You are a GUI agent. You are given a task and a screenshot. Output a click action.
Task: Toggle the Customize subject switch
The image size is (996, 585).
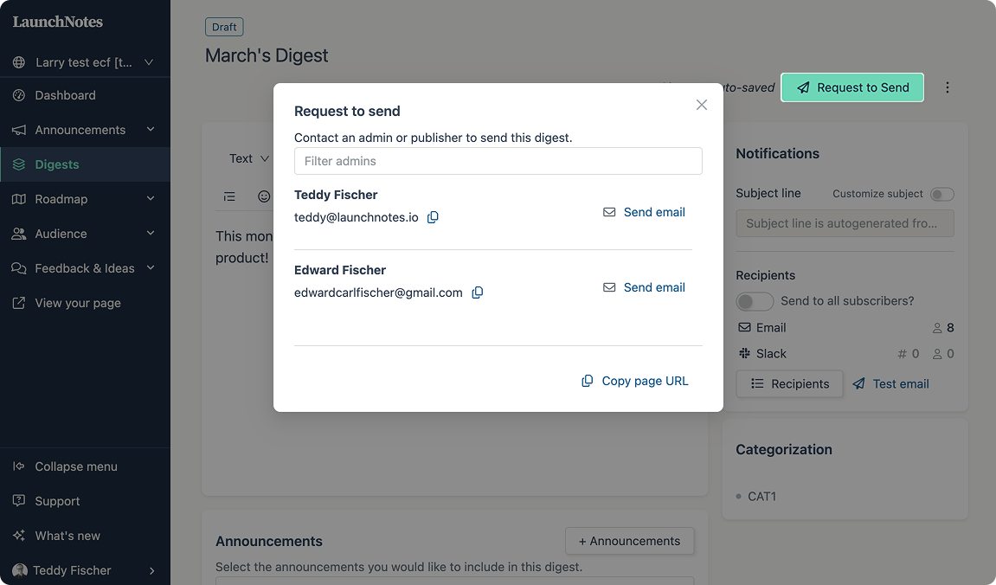click(x=942, y=195)
